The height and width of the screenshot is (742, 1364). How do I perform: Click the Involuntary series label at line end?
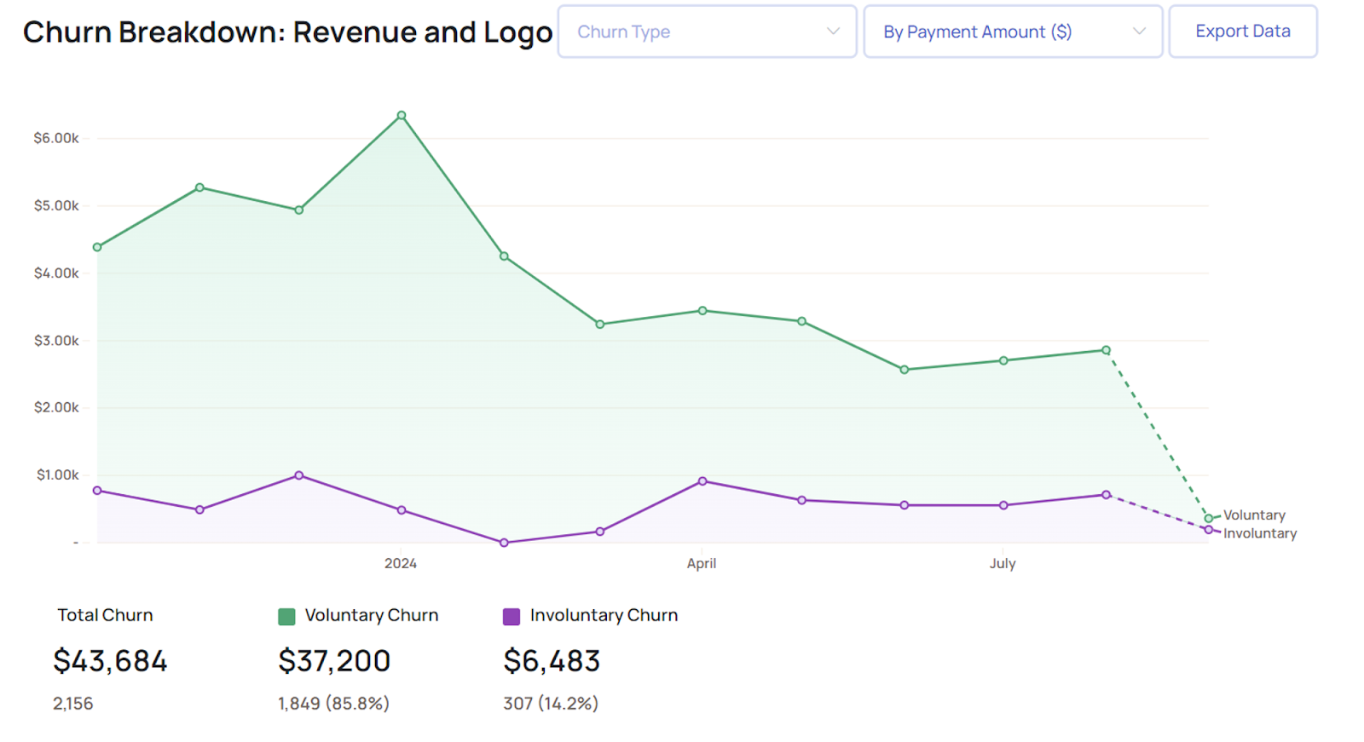(1259, 534)
